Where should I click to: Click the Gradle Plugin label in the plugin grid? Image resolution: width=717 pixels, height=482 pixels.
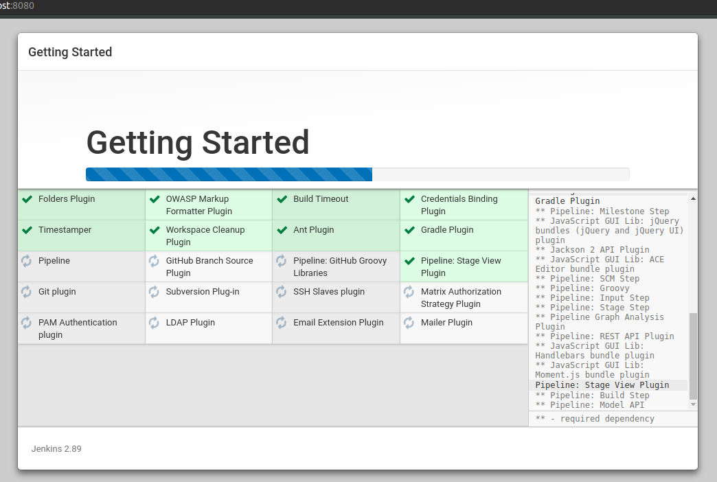447,230
